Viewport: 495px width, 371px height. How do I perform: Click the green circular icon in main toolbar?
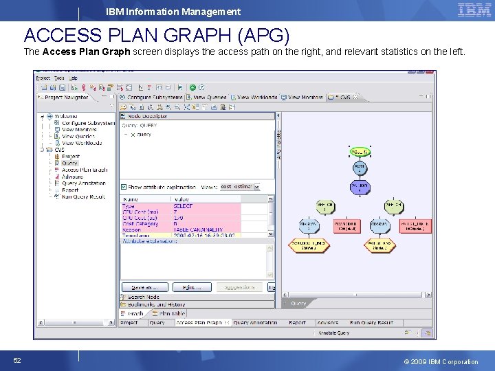click(x=192, y=87)
